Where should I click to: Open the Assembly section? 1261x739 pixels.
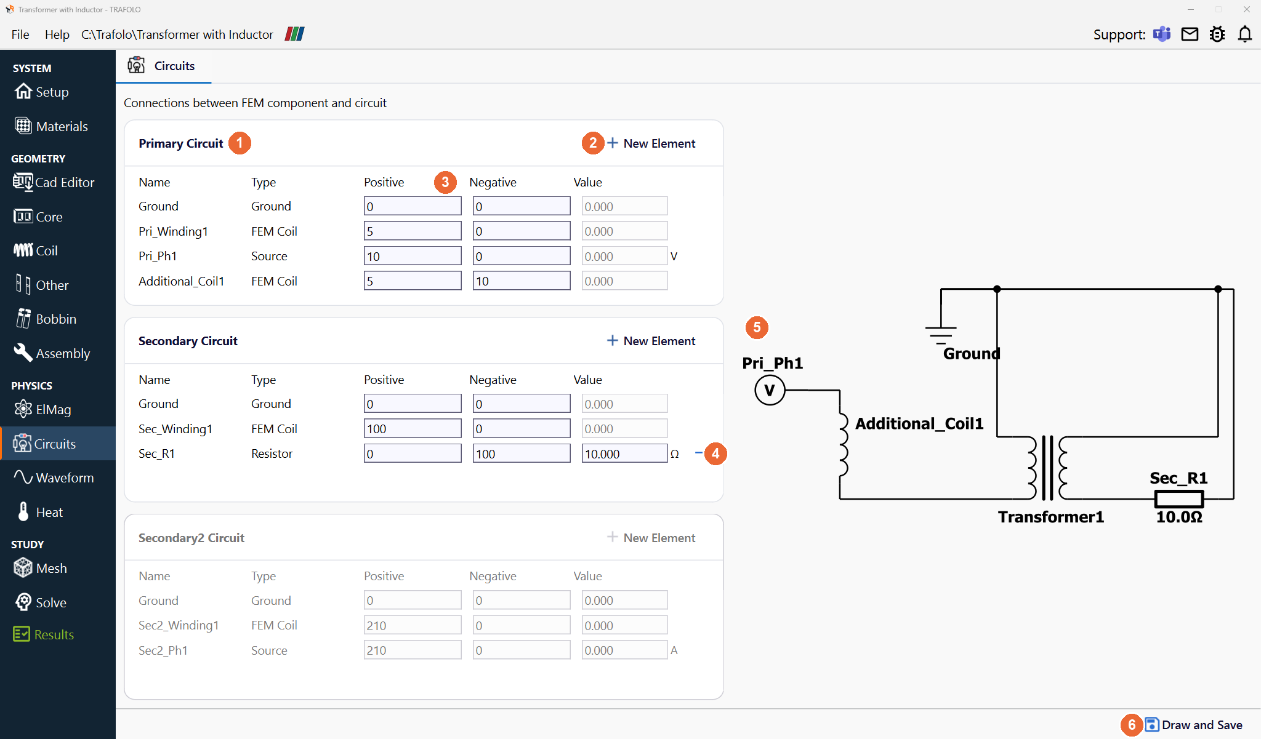(52, 353)
